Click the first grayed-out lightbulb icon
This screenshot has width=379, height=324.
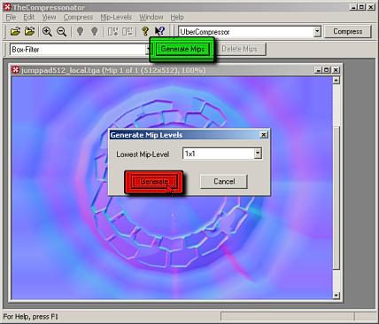coord(80,31)
